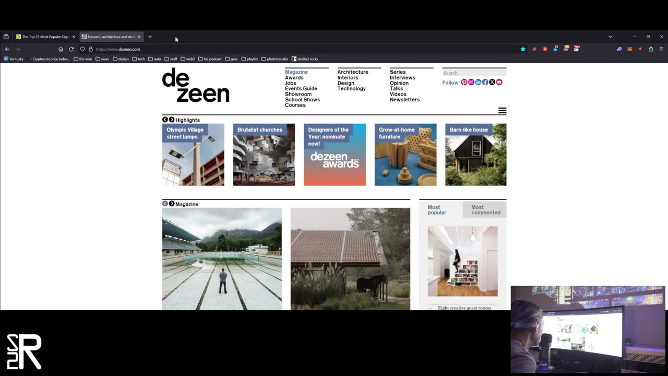Screen dimensions: 668x376
Task: Go to next Magazine page
Action: 171,204
